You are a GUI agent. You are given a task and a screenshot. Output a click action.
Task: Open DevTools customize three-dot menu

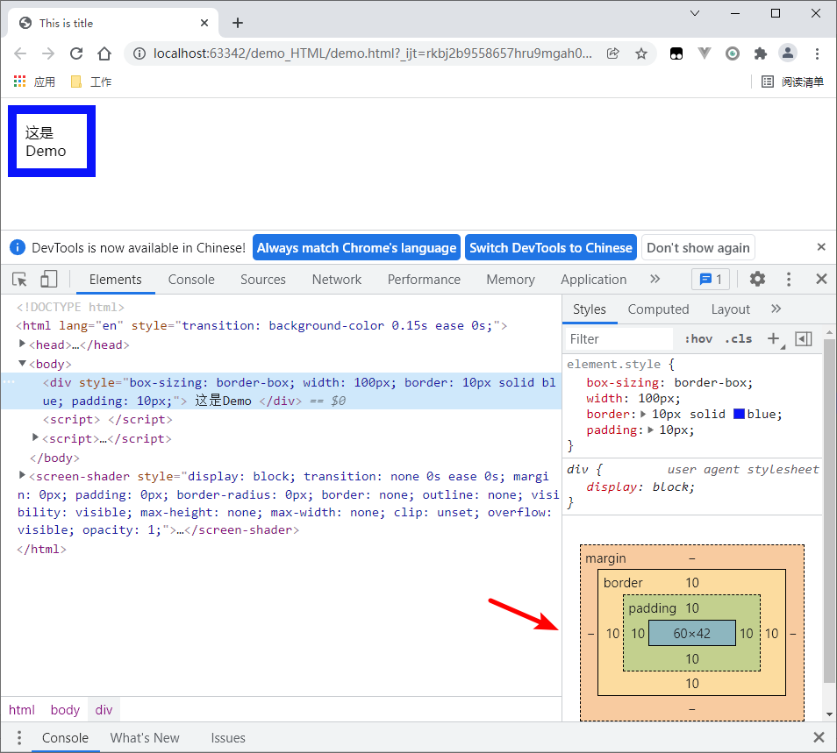(789, 279)
